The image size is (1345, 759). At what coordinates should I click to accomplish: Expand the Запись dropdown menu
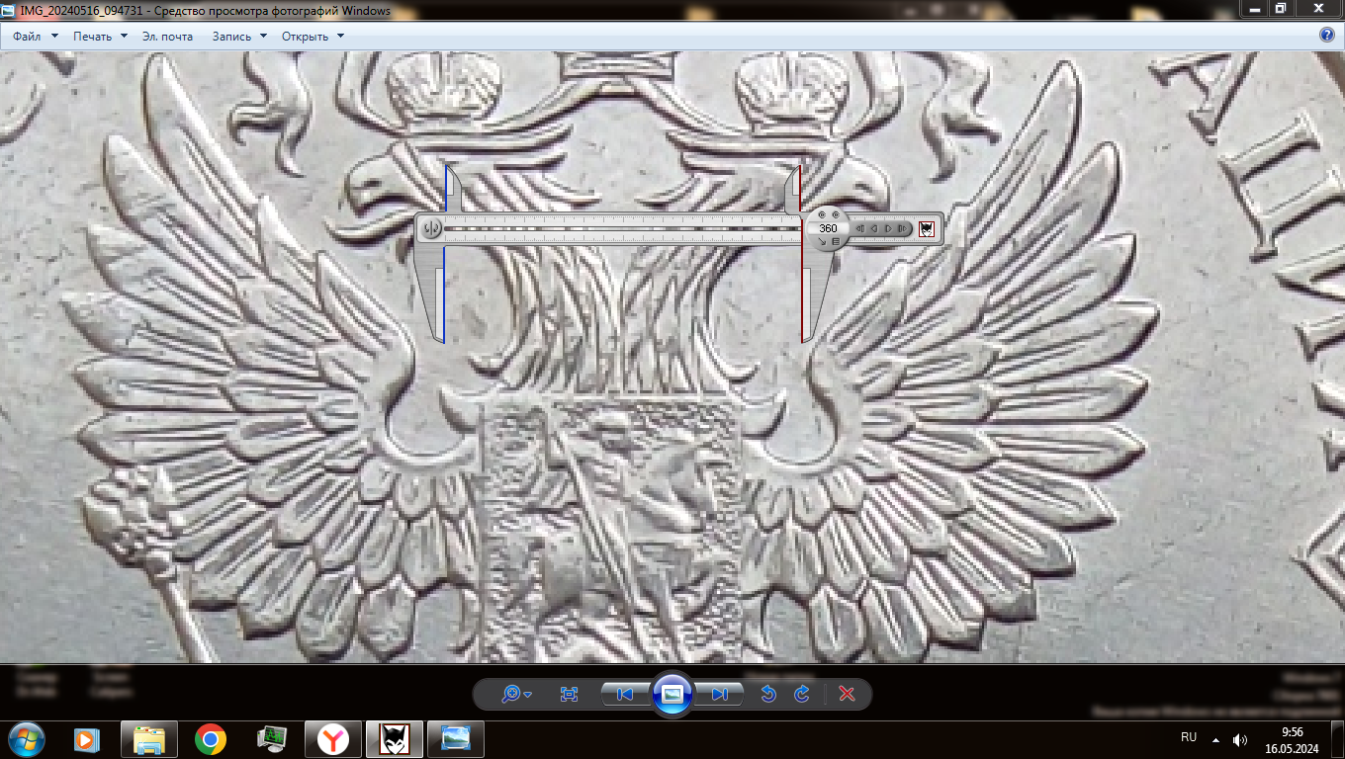(x=239, y=37)
